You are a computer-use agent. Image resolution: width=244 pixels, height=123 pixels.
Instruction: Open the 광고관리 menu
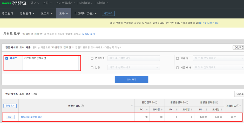click(x=8, y=13)
